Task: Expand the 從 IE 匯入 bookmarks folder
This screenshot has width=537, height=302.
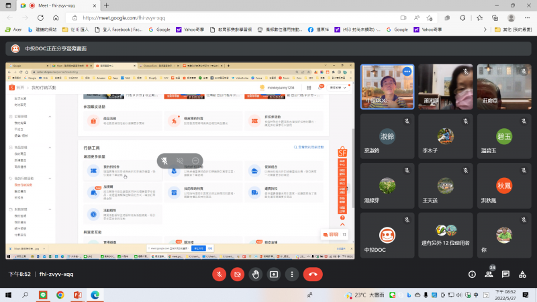Action: (75, 30)
